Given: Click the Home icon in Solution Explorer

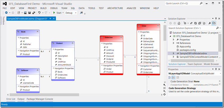Looking at the screenshot, I should point(179,23).
